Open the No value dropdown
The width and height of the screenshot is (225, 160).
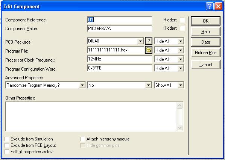click(x=148, y=85)
